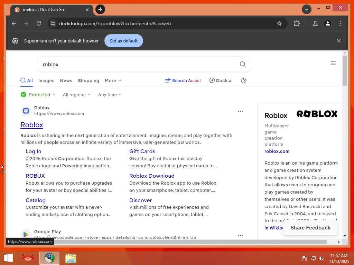Click the Roblox result favicon
The image size is (354, 265).
tap(26, 111)
